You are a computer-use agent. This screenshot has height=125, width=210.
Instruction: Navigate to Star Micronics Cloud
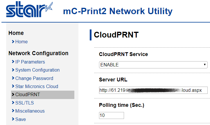pyautogui.click(x=37, y=86)
